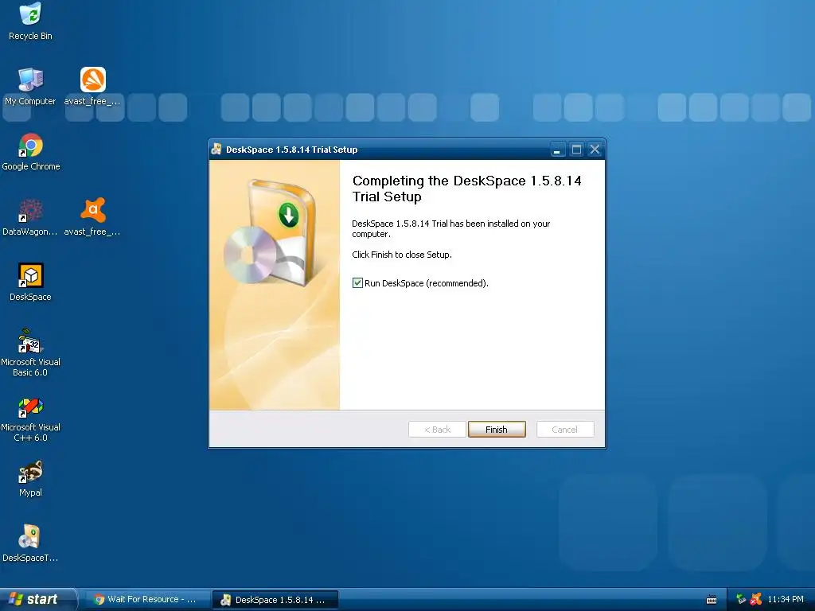Activate the DeskSpace 1.5.8.14 taskbar button
This screenshot has height=611, width=815.
click(x=275, y=600)
